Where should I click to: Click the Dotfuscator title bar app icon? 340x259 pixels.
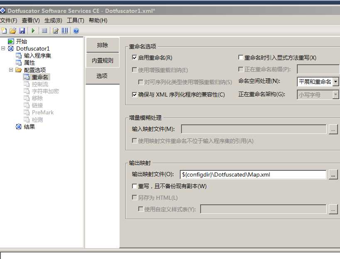[3, 10]
